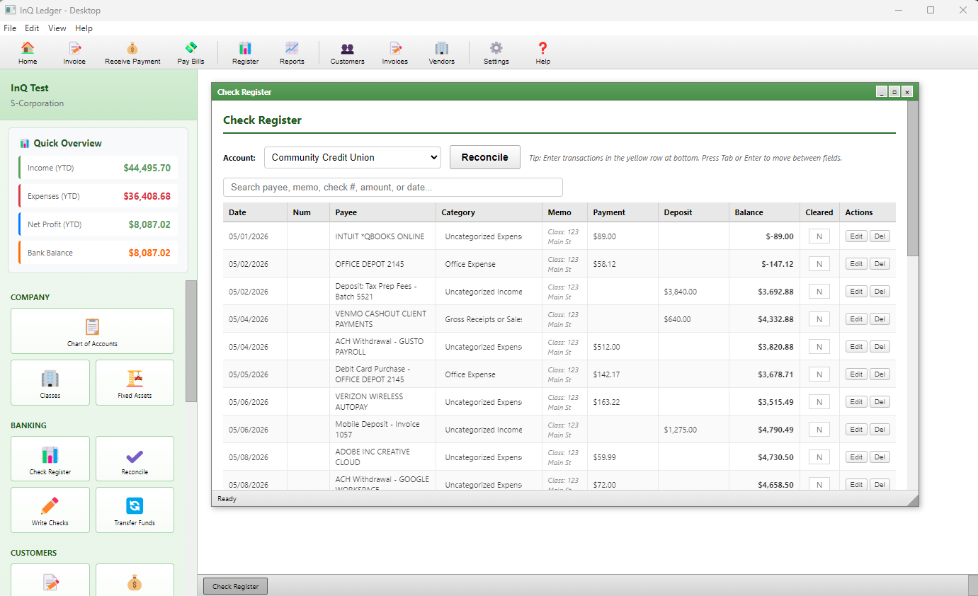The height and width of the screenshot is (596, 978).
Task: Open Chart of Accounts in sidebar
Action: coord(92,331)
